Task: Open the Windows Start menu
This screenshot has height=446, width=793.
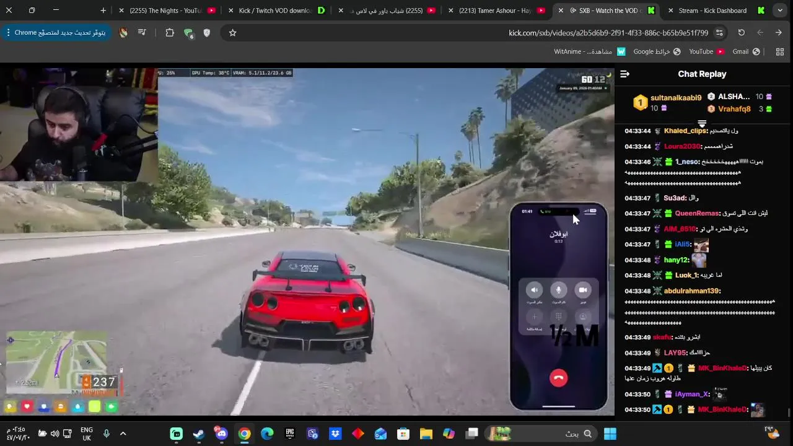Action: (x=610, y=434)
